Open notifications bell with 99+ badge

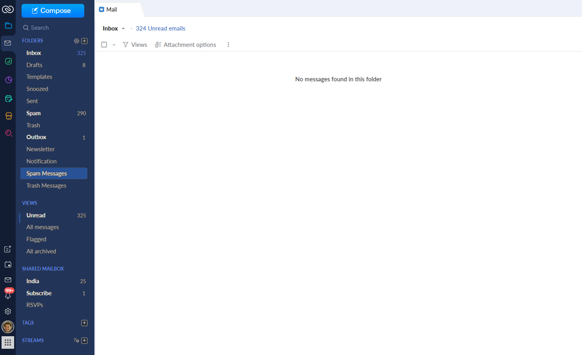8,294
